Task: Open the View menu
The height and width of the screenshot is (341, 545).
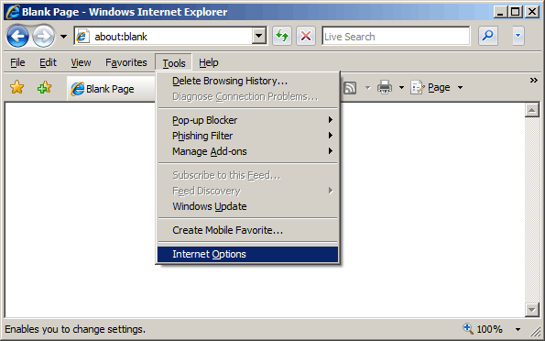Action: (81, 62)
